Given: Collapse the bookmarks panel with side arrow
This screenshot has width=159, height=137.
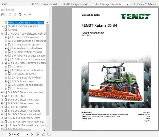Looking at the screenshot, I should 51,69.
